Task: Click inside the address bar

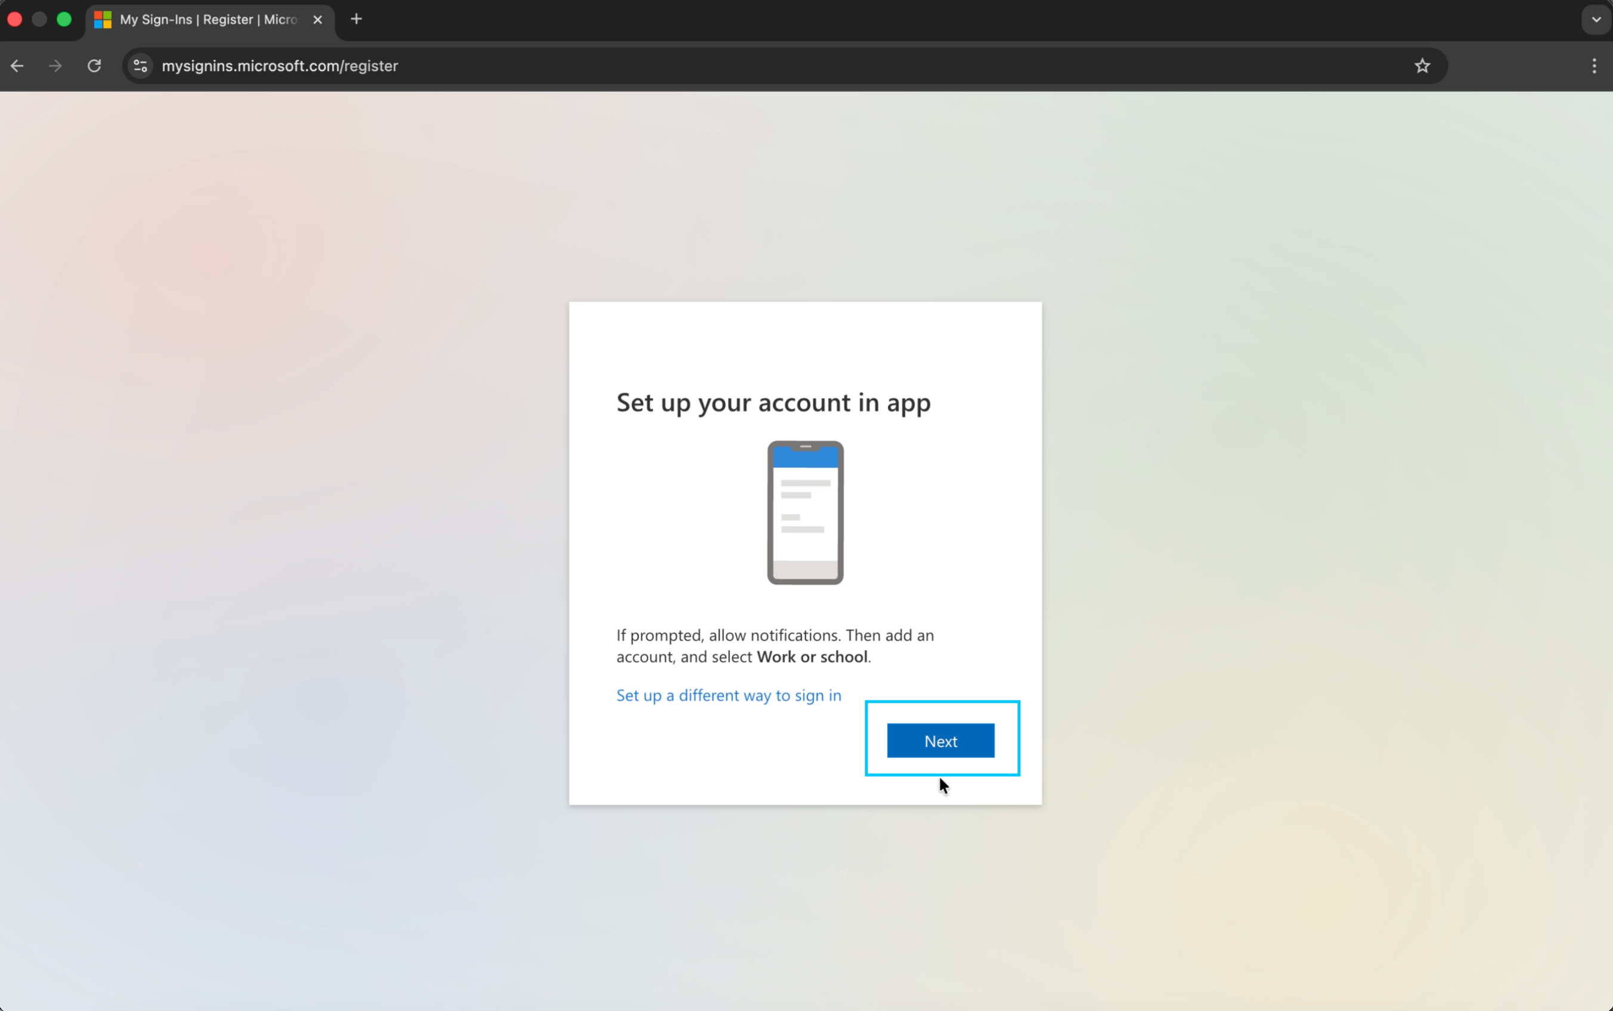Action: coord(602,66)
